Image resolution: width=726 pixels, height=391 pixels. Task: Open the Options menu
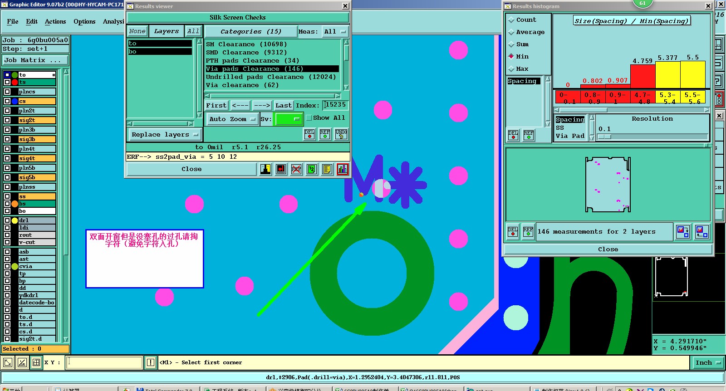click(x=84, y=22)
